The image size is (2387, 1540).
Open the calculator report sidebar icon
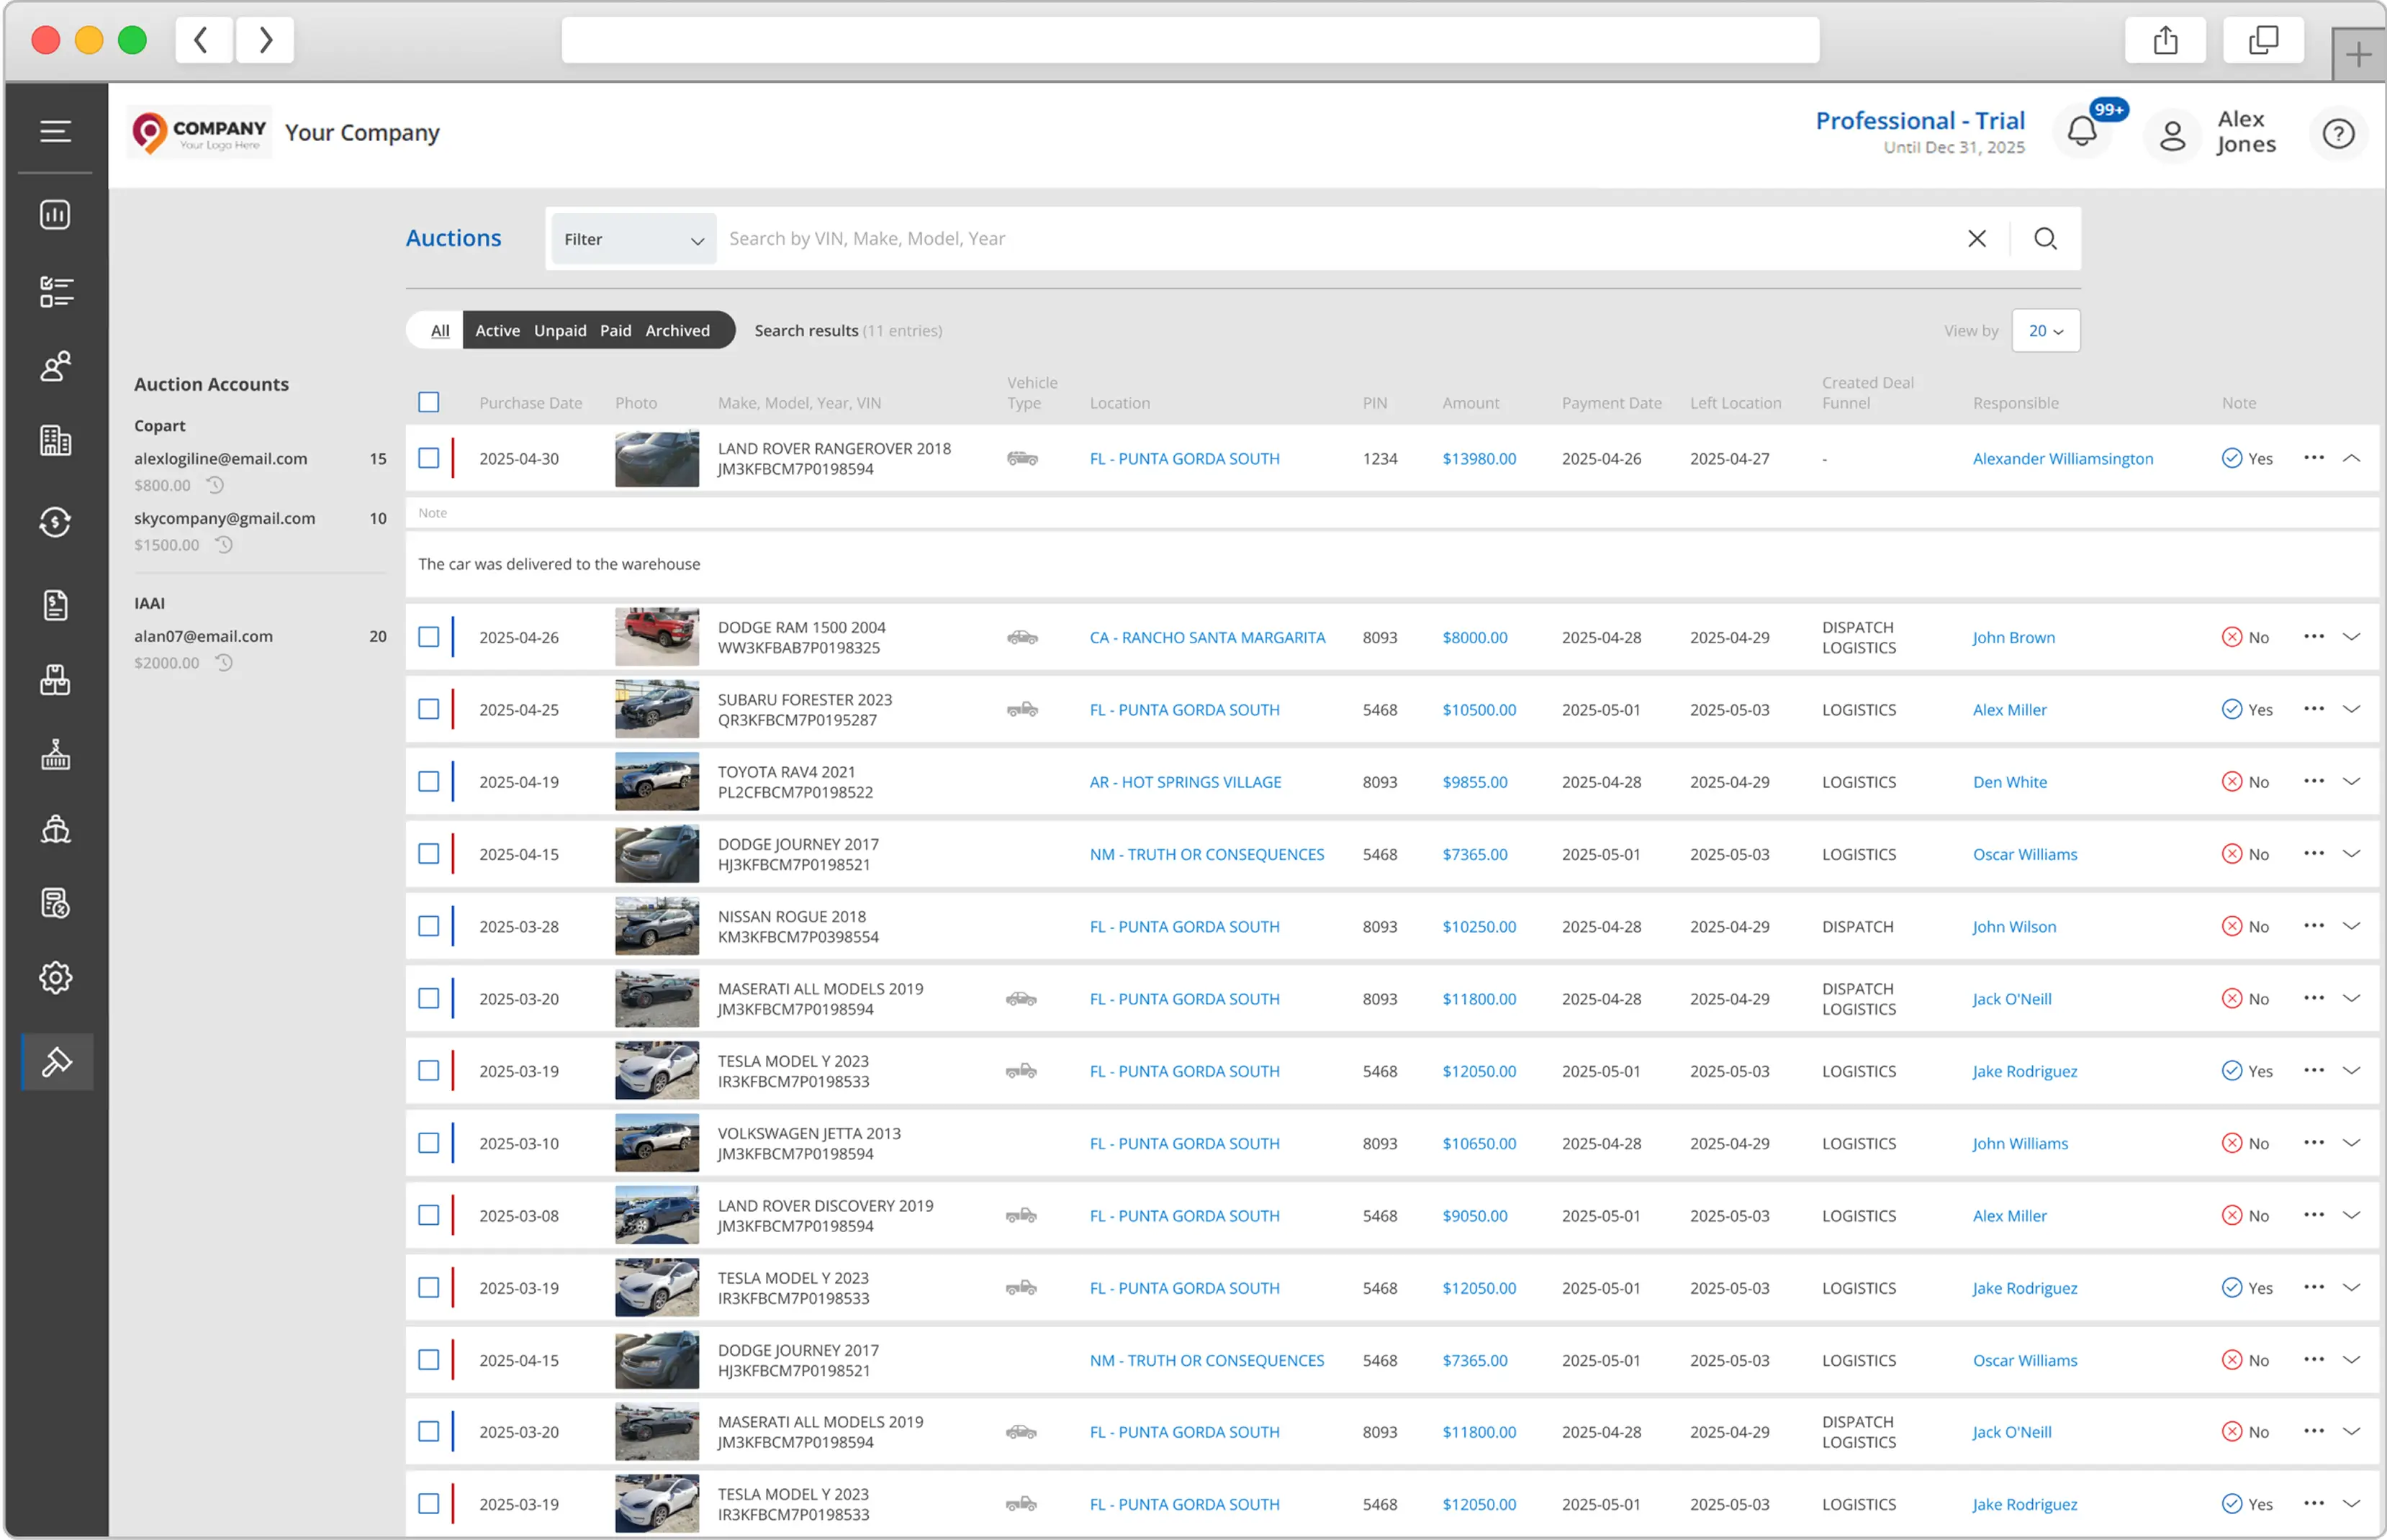(x=55, y=903)
